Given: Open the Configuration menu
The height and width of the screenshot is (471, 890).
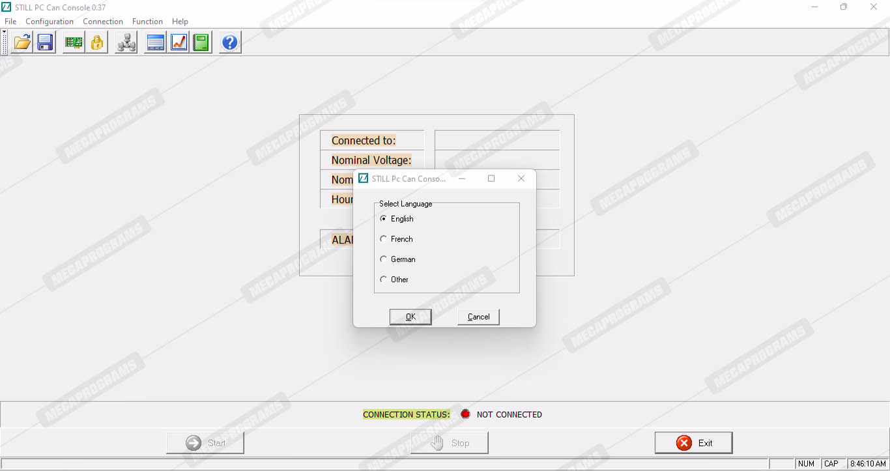Looking at the screenshot, I should tap(50, 21).
